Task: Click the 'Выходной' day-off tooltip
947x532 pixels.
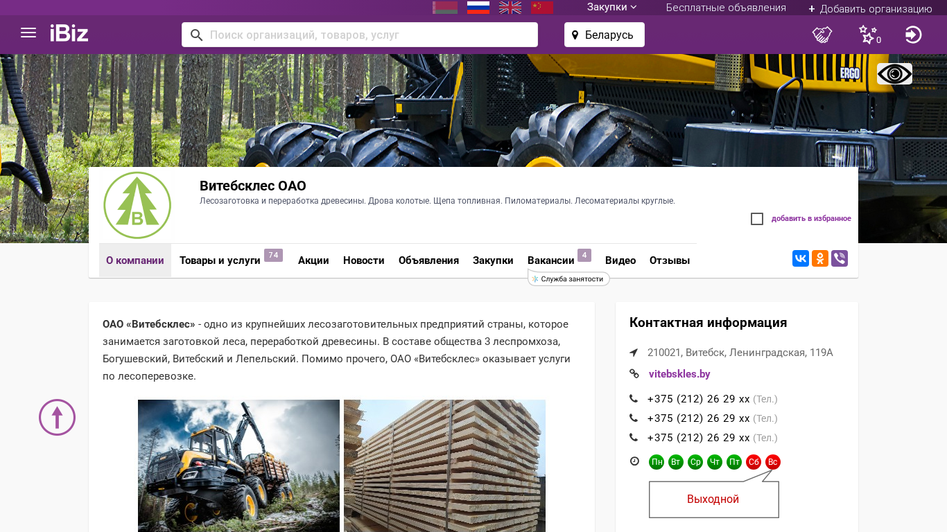Action: (713, 499)
